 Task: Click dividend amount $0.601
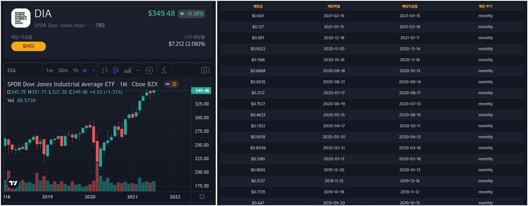coord(258,16)
